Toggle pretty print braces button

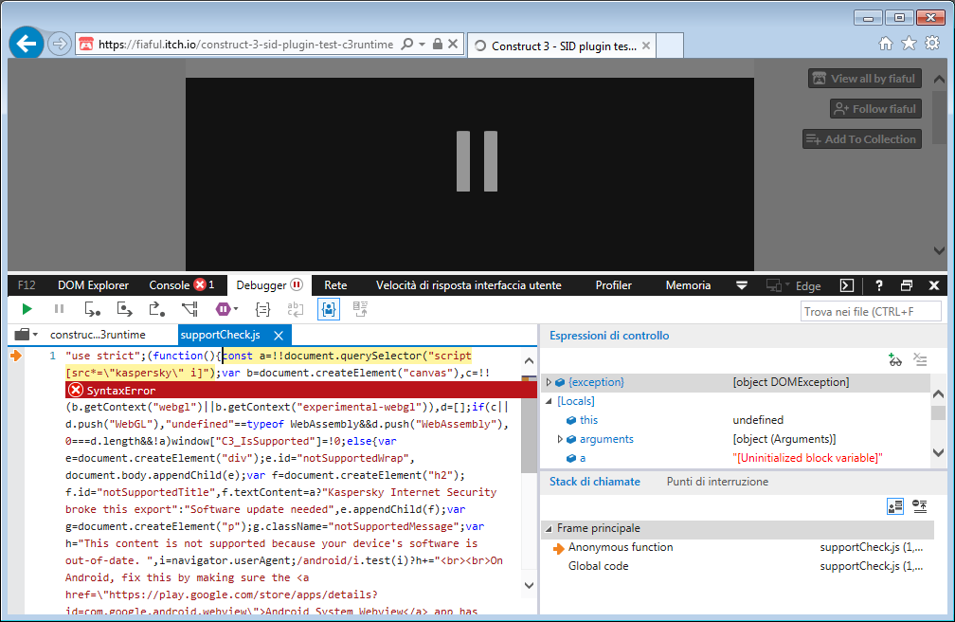262,310
